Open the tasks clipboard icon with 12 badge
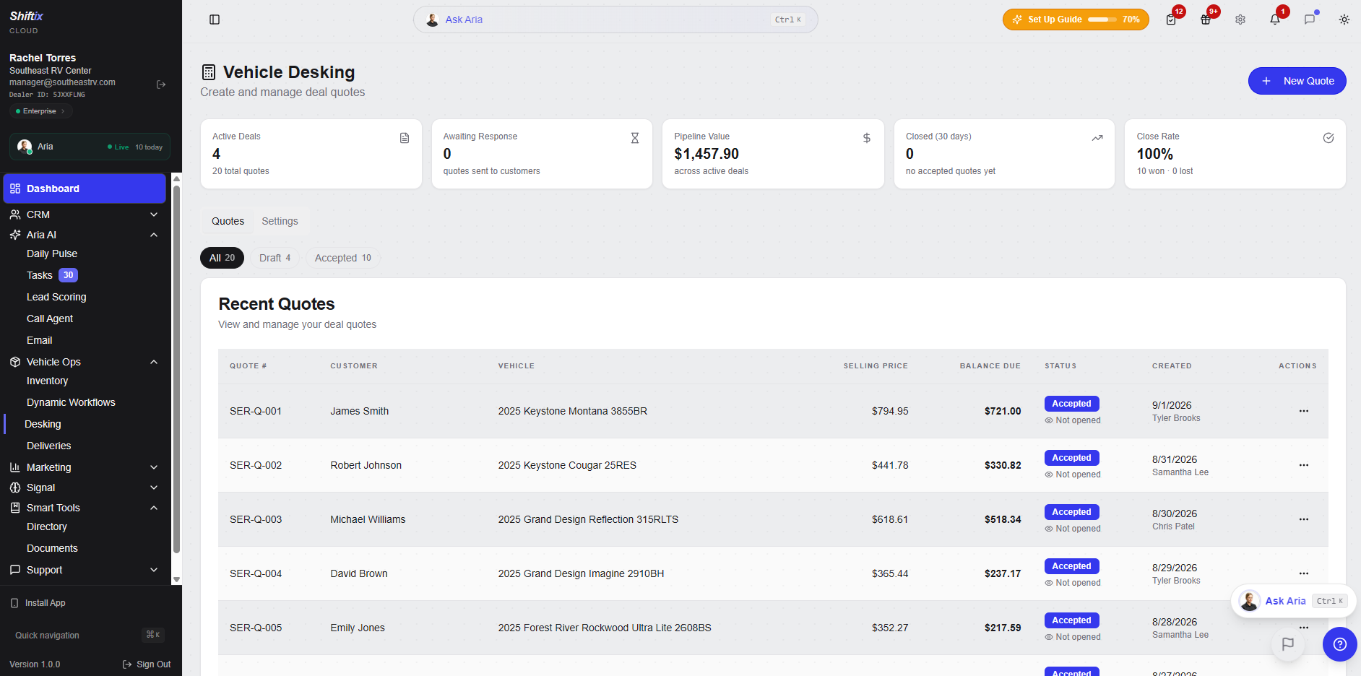 (x=1172, y=19)
